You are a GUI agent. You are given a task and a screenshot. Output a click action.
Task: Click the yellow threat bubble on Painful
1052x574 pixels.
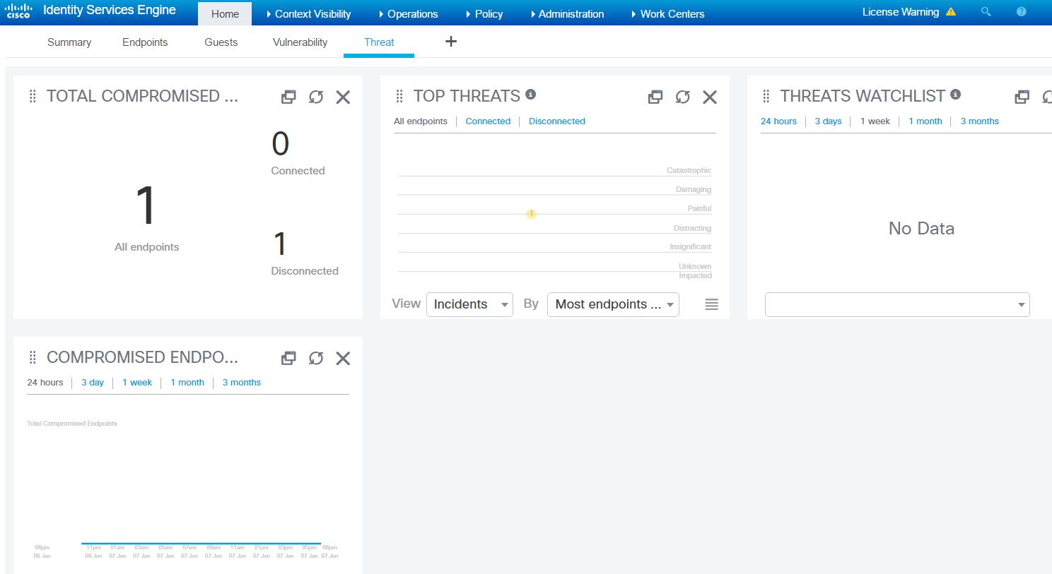pos(531,214)
